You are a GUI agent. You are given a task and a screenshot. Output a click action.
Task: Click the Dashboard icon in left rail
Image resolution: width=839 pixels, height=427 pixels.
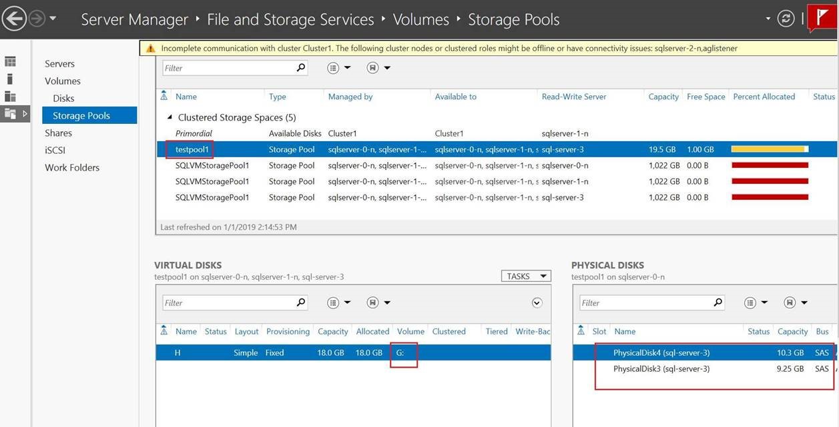(10, 62)
